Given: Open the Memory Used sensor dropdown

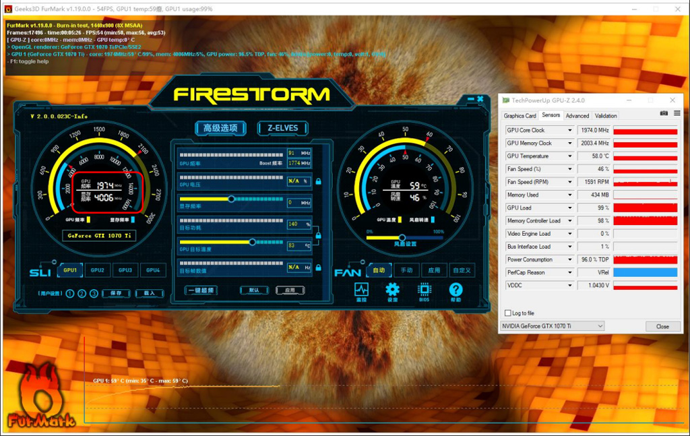Looking at the screenshot, I should click(570, 195).
